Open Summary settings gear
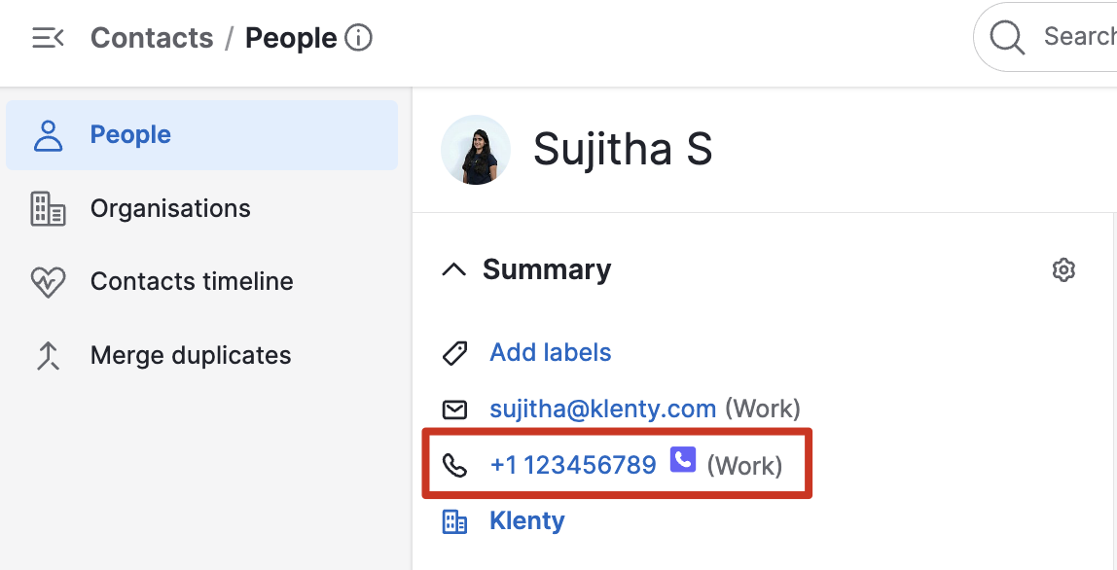Viewport: 1117px width, 570px height. 1063,269
